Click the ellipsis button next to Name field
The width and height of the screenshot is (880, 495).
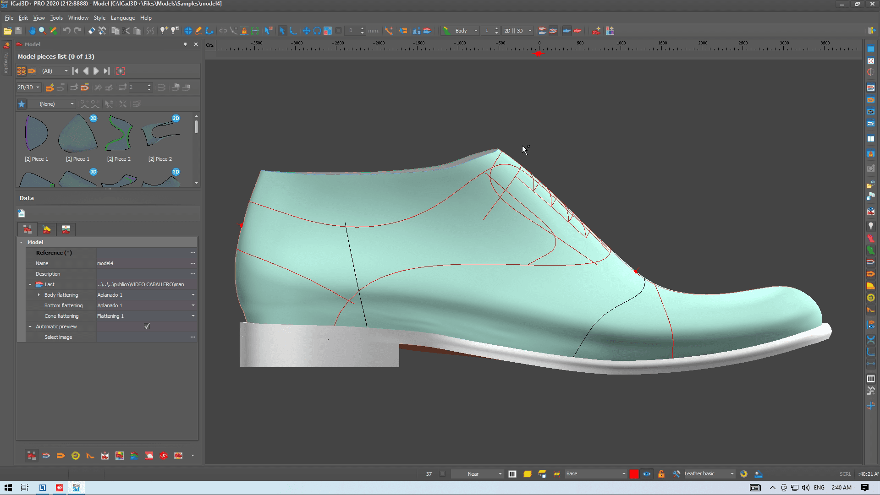(x=193, y=263)
